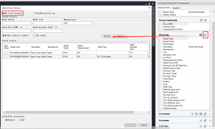This screenshot has height=129, width=215.
Task: Select the Add radio option
Action: 20,120
